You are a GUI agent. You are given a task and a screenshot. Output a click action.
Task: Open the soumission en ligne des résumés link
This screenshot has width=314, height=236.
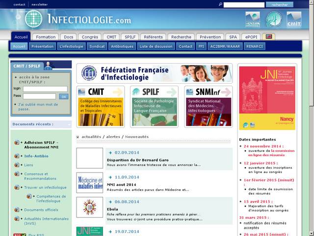pos(271,153)
